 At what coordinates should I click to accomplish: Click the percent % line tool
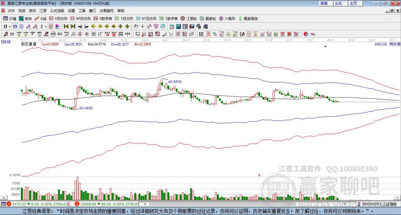tap(215, 34)
